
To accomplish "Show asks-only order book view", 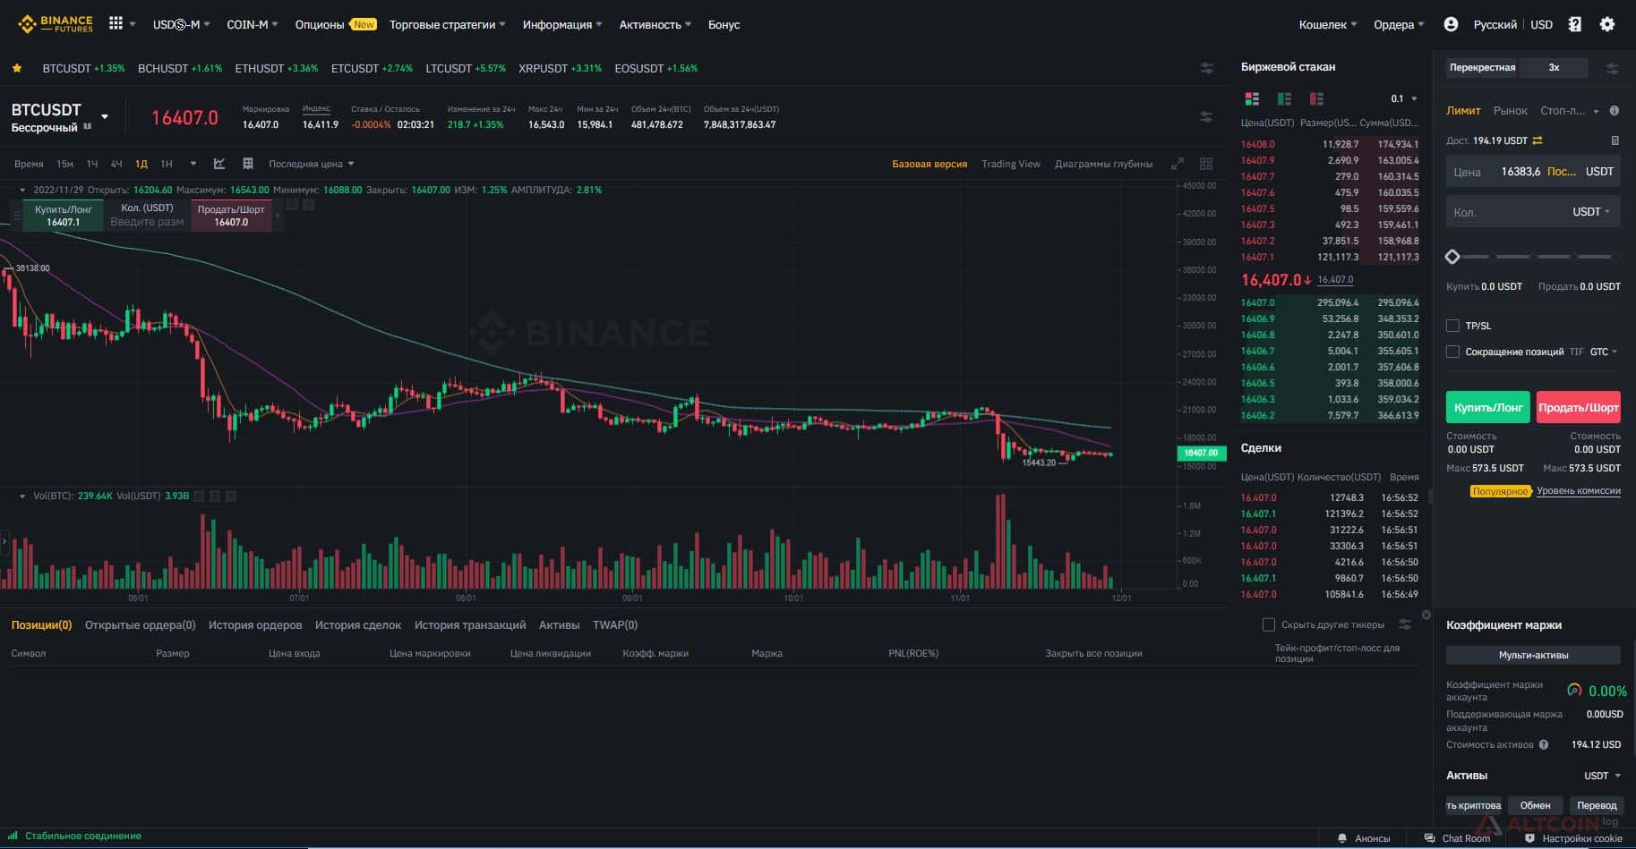I will (1316, 98).
